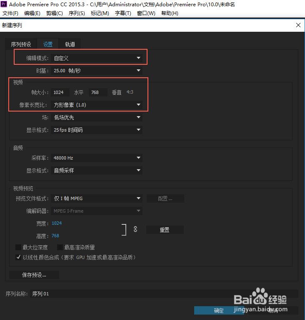Open the 字幕(T) menu
This screenshot has height=320, width=305.
tap(123, 13)
